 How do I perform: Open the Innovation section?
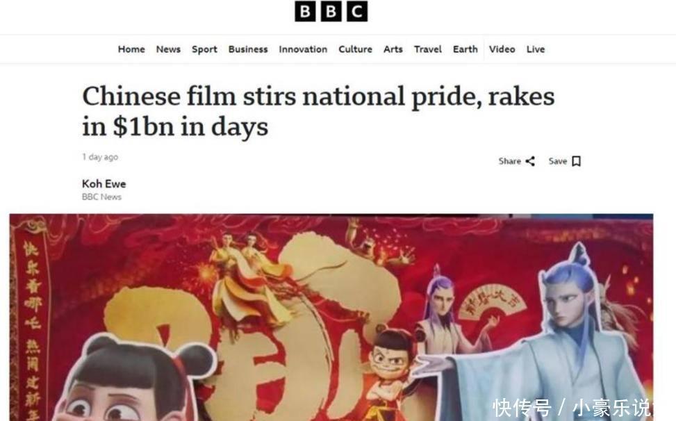pyautogui.click(x=303, y=49)
